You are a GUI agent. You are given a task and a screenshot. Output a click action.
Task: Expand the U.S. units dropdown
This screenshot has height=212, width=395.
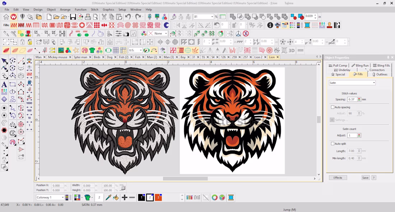click(x=135, y=50)
